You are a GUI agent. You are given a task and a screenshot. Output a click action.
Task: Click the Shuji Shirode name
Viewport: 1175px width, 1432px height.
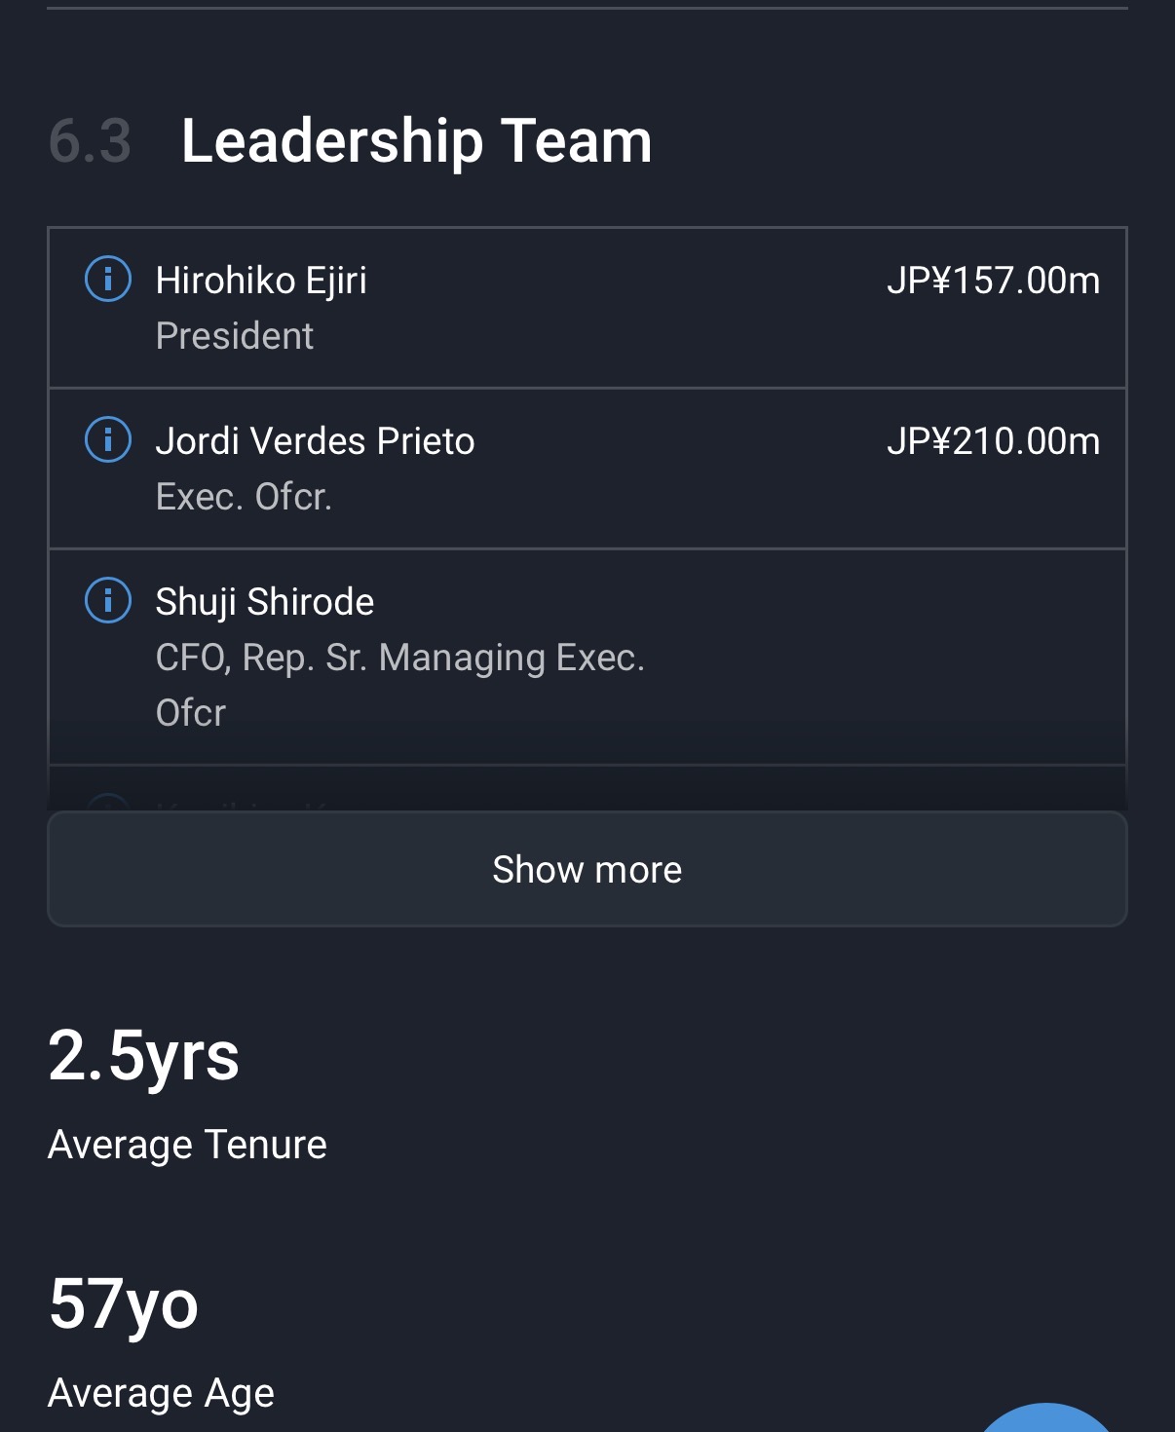[264, 602]
